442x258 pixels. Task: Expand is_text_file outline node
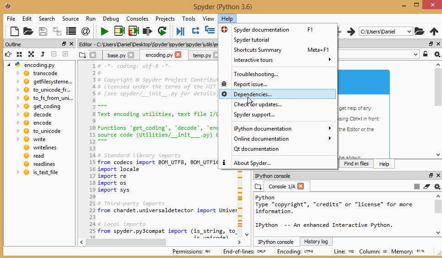[18, 172]
